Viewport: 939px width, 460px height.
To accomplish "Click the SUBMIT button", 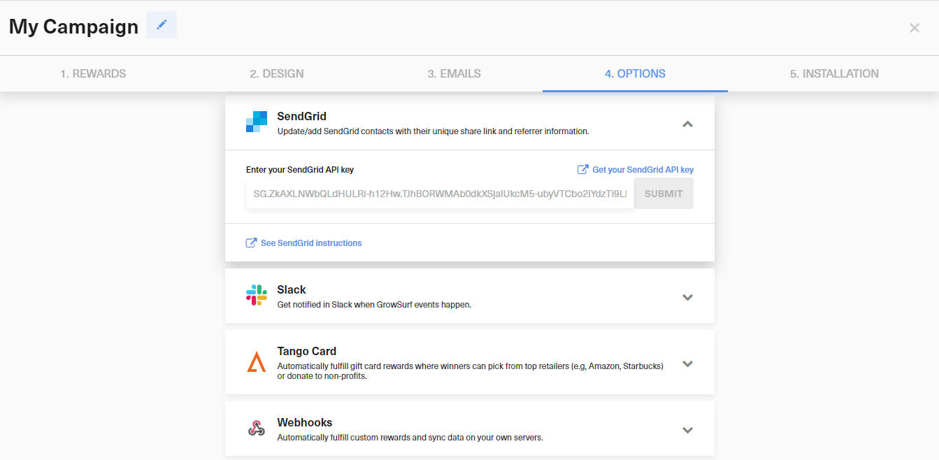I will [x=663, y=193].
